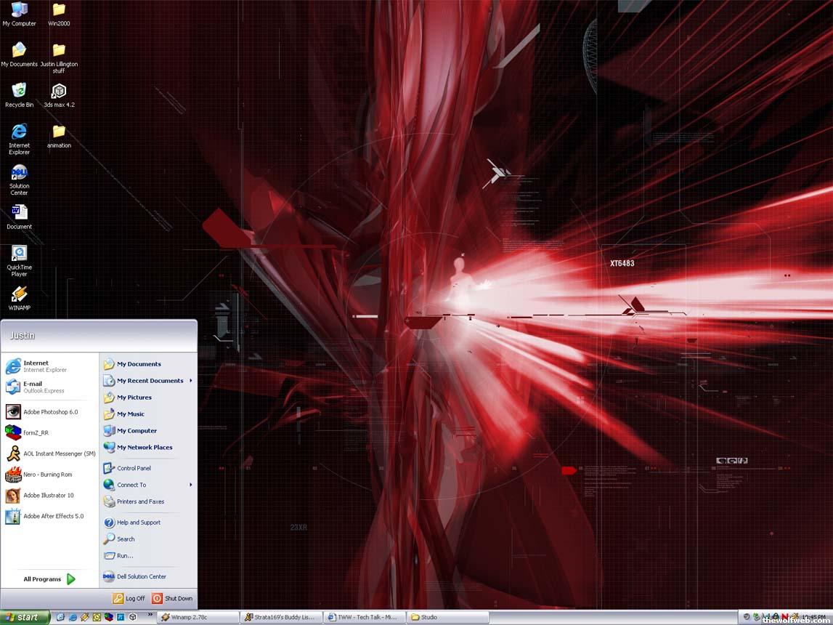Click the WINAMP desktop shortcut
The width and height of the screenshot is (833, 625).
19,295
